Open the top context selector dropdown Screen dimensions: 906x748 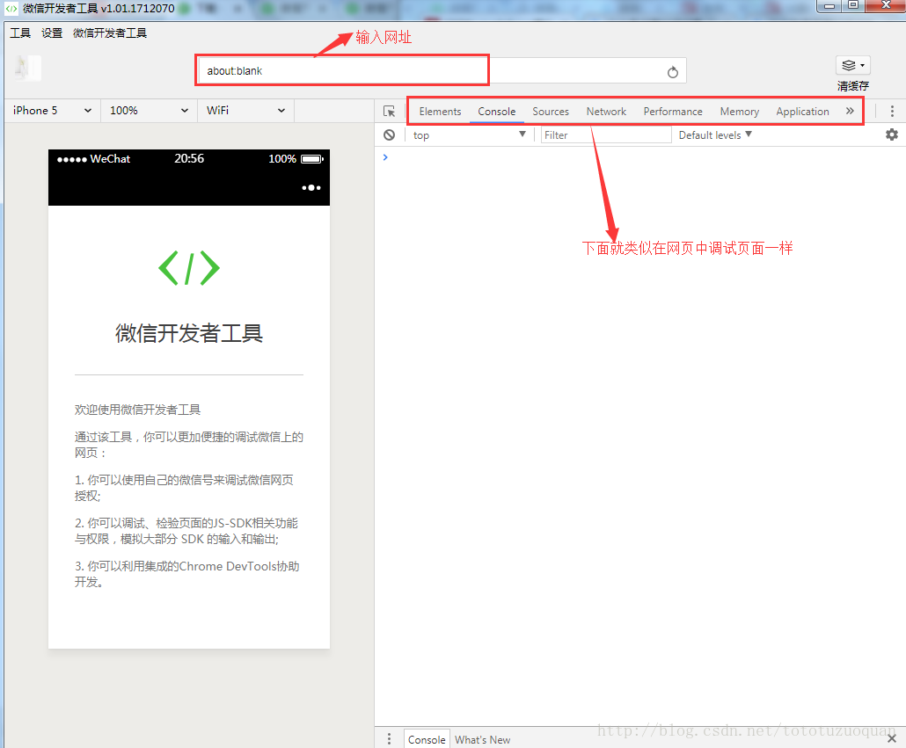click(469, 135)
